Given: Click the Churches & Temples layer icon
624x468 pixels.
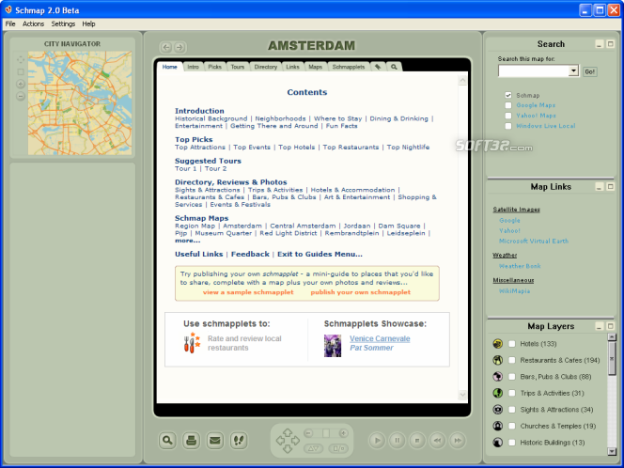Looking at the screenshot, I should (497, 426).
